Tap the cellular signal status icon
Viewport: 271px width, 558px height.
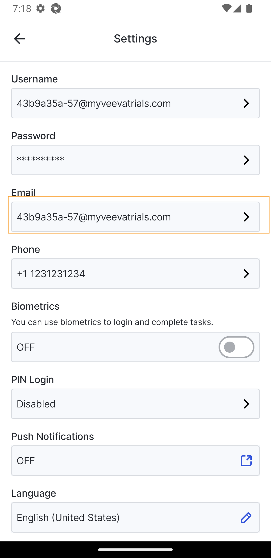(x=237, y=9)
